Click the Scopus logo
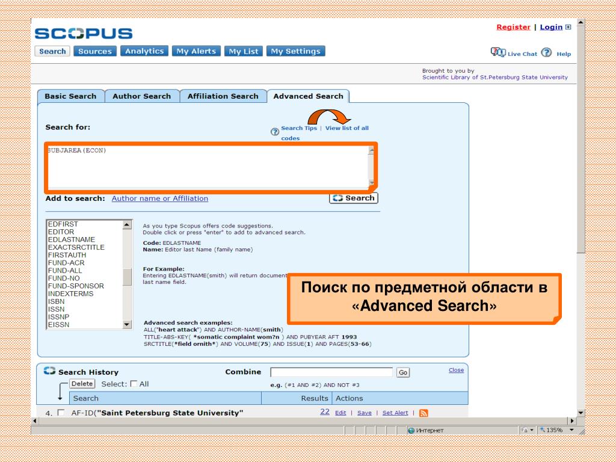Screen dimensions: 616x462 [83, 34]
